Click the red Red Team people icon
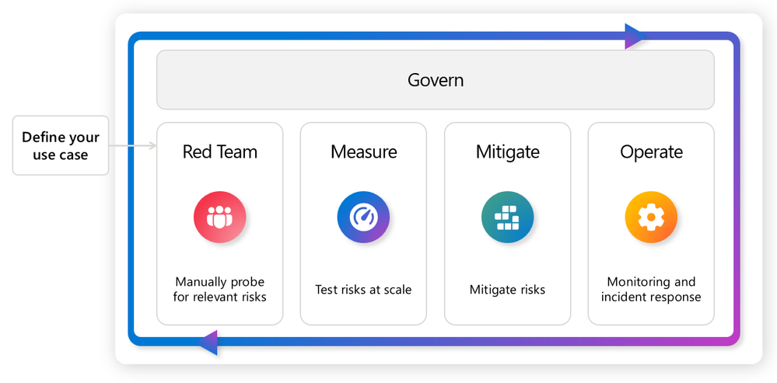 click(219, 218)
